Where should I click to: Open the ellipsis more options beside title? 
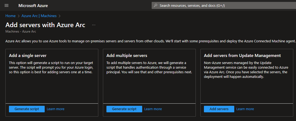(94, 25)
